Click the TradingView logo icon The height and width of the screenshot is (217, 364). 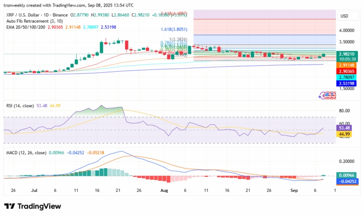coord(9,206)
